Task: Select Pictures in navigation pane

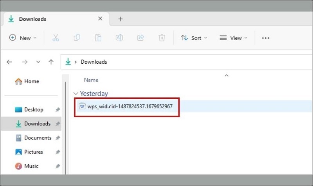Action: click(x=34, y=152)
